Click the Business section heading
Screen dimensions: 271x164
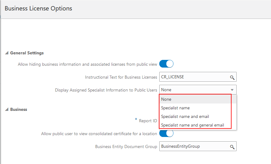tap(19, 109)
